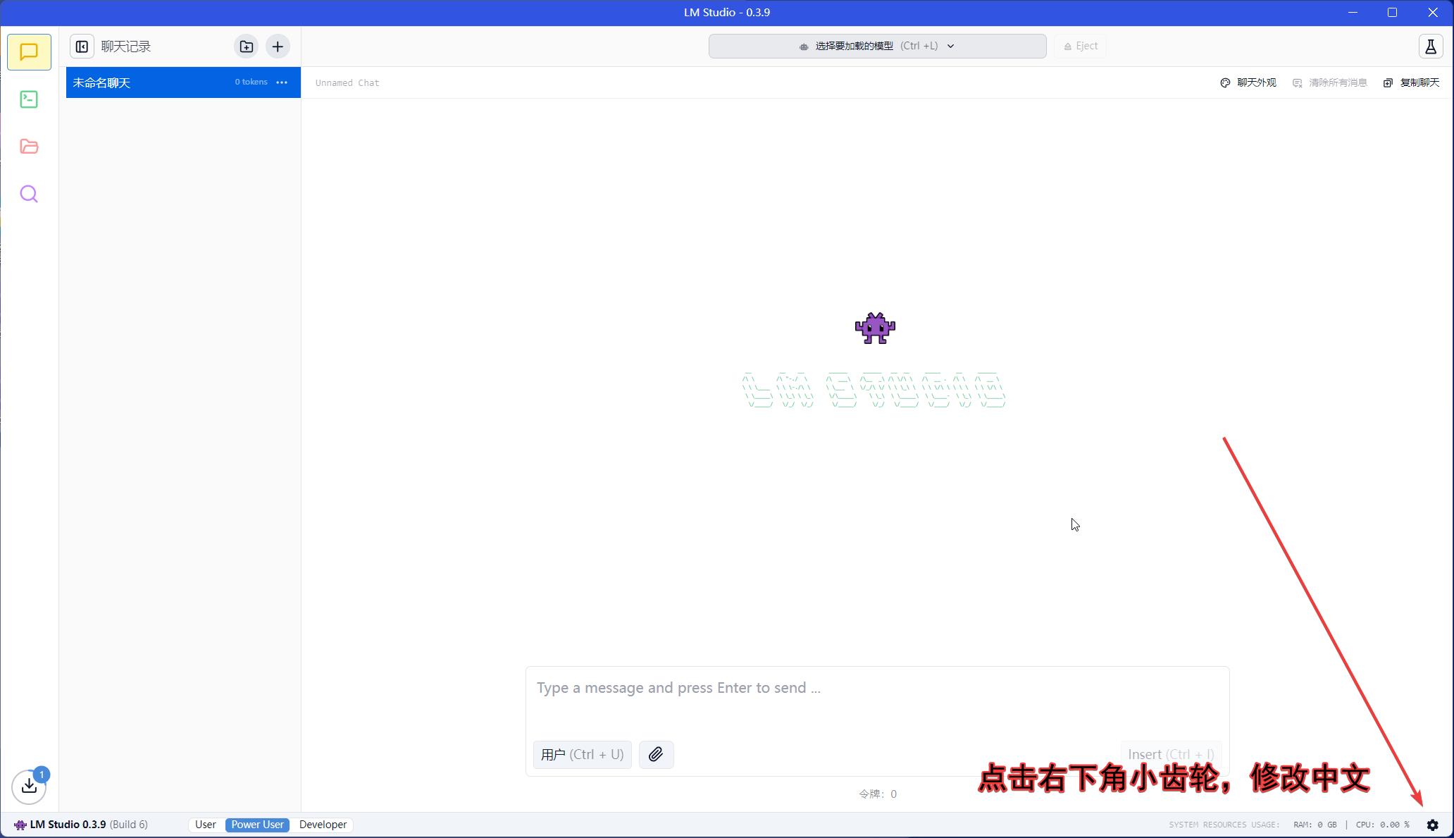The image size is (1454, 838).
Task: Open settings via the bottom-right gear
Action: 1432,825
